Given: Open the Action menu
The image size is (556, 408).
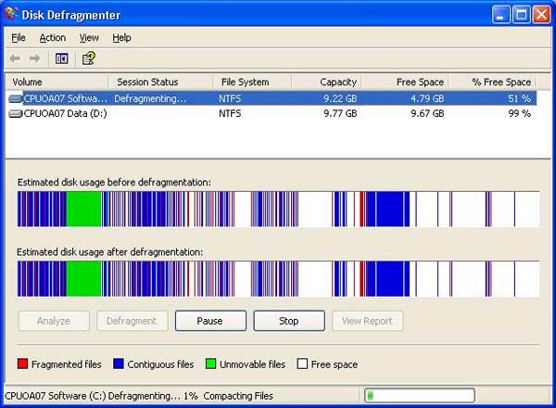Looking at the screenshot, I should 53,38.
